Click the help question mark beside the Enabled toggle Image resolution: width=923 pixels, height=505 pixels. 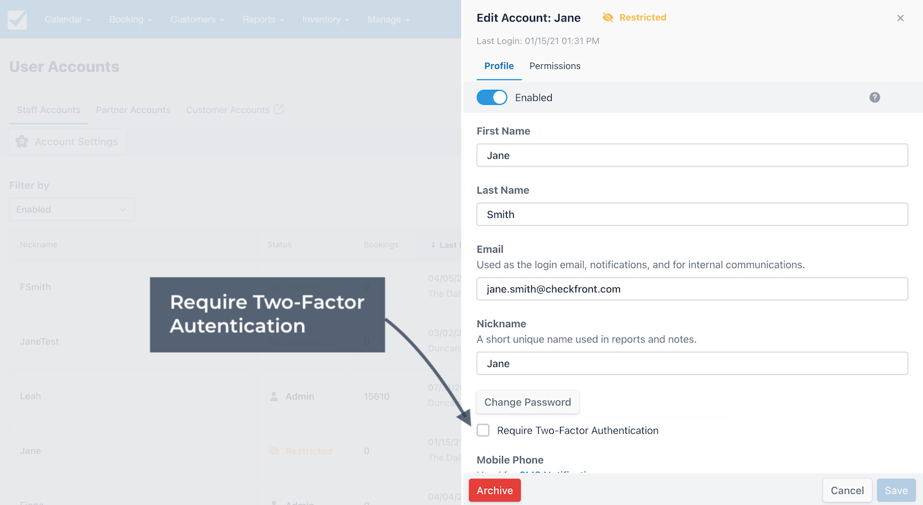[874, 97]
